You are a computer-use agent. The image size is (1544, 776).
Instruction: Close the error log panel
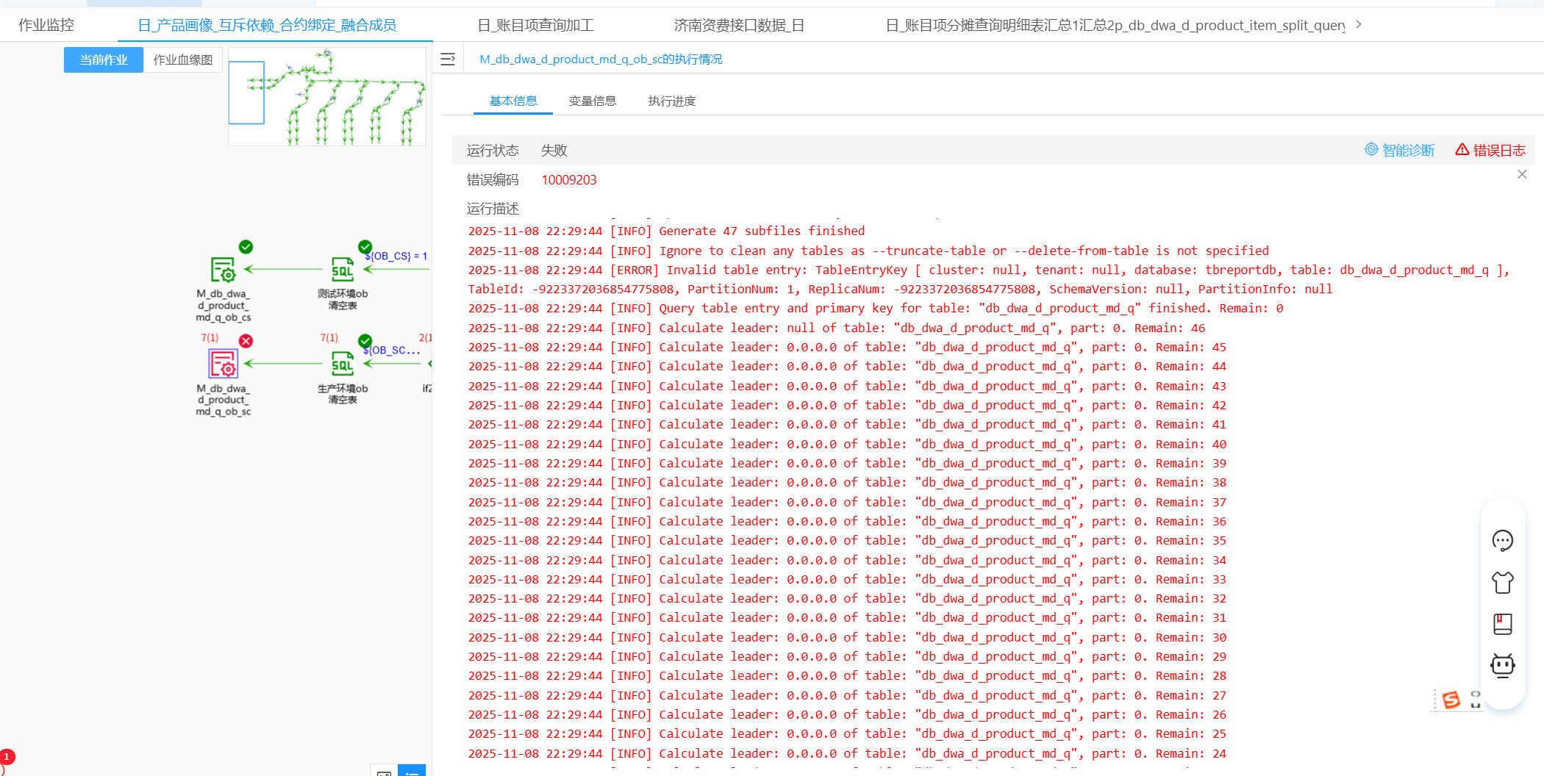[1522, 174]
